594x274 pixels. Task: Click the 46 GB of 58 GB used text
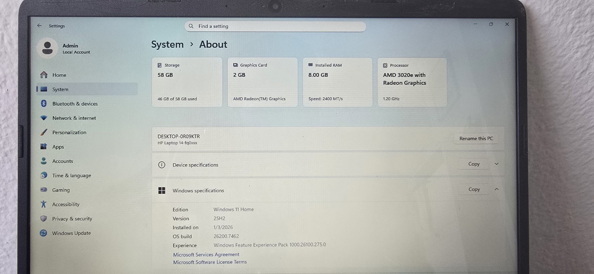click(x=177, y=99)
